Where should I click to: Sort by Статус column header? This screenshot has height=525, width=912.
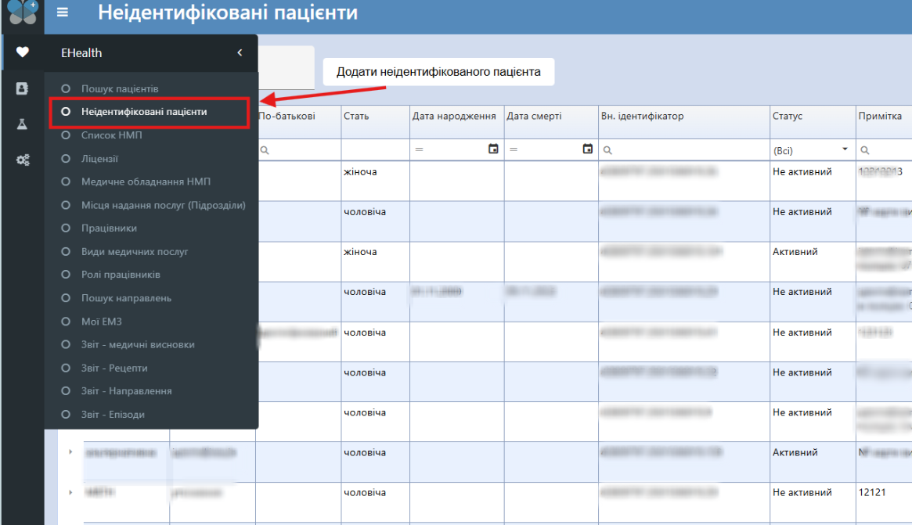[788, 116]
